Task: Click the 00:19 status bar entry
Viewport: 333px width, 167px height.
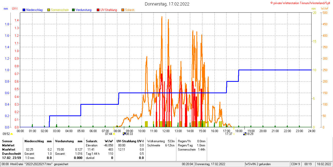Action: pyautogui.click(x=308, y=164)
